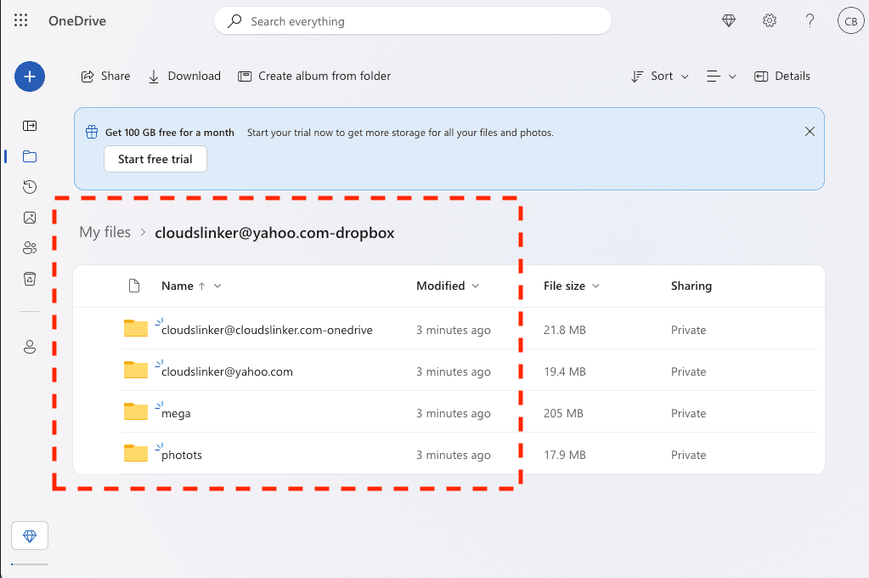The height and width of the screenshot is (578, 869).
Task: Click modified time of the photots row
Action: point(454,455)
